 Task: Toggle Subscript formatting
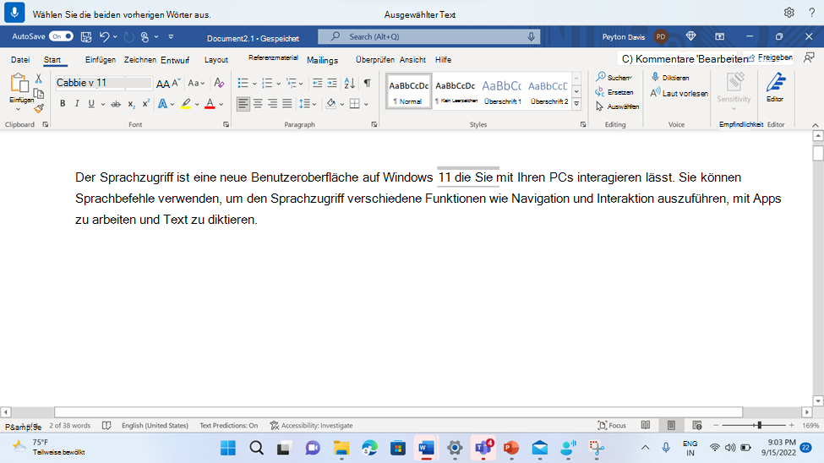click(131, 104)
